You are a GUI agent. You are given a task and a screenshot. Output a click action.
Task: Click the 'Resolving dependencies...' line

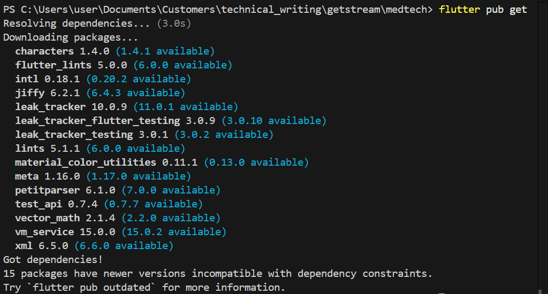pos(78,24)
